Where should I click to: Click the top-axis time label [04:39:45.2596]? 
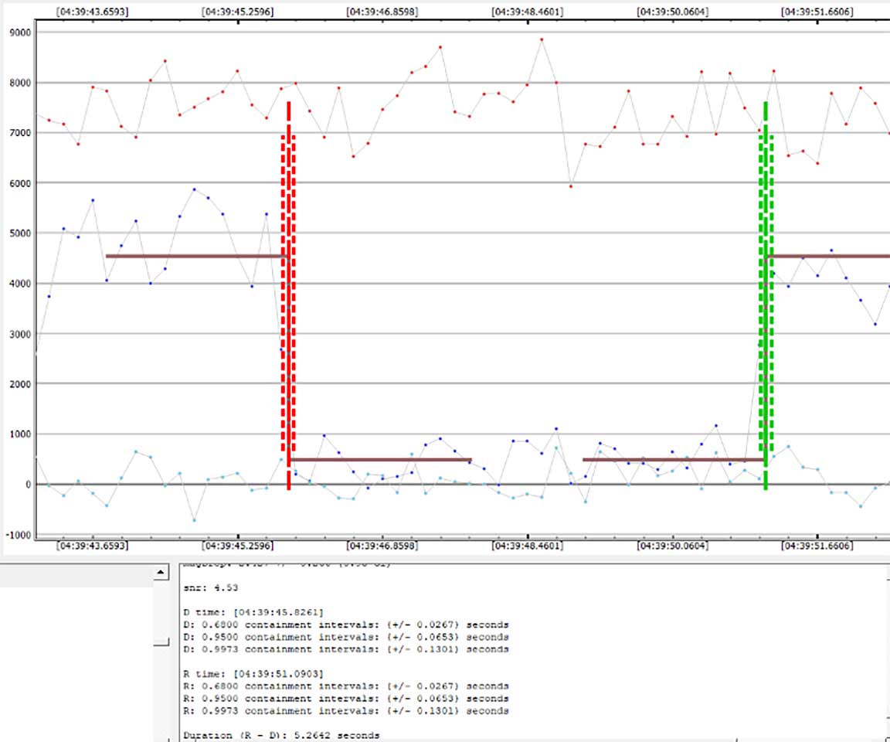click(237, 12)
